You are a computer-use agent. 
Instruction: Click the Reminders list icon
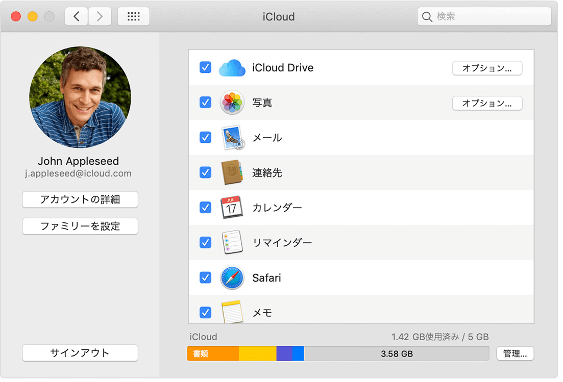pyautogui.click(x=232, y=242)
